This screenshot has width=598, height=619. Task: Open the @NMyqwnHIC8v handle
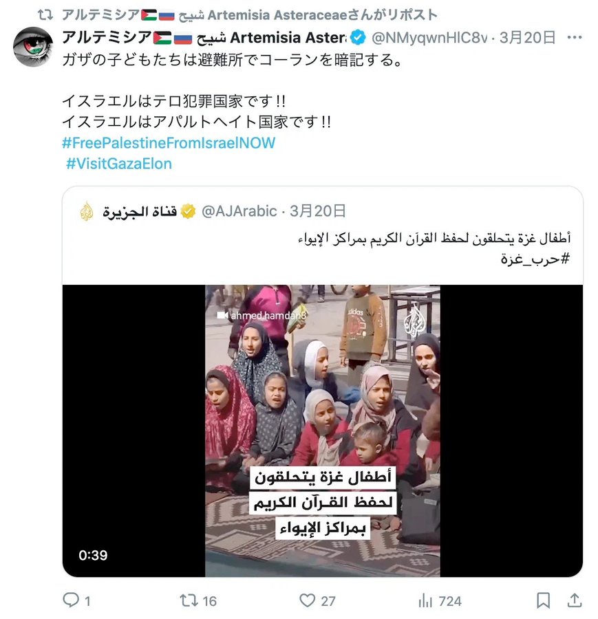pyautogui.click(x=429, y=38)
